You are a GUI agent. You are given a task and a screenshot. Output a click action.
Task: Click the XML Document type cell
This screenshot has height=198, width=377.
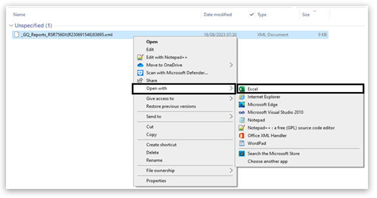[272, 35]
